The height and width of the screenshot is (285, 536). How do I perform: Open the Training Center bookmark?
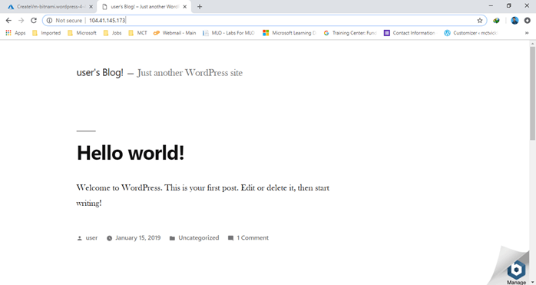(x=350, y=33)
